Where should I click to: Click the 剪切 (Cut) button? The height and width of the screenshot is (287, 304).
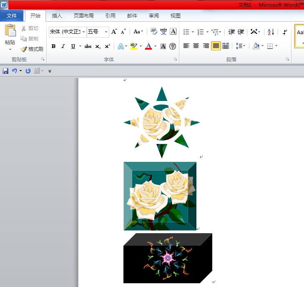click(30, 28)
